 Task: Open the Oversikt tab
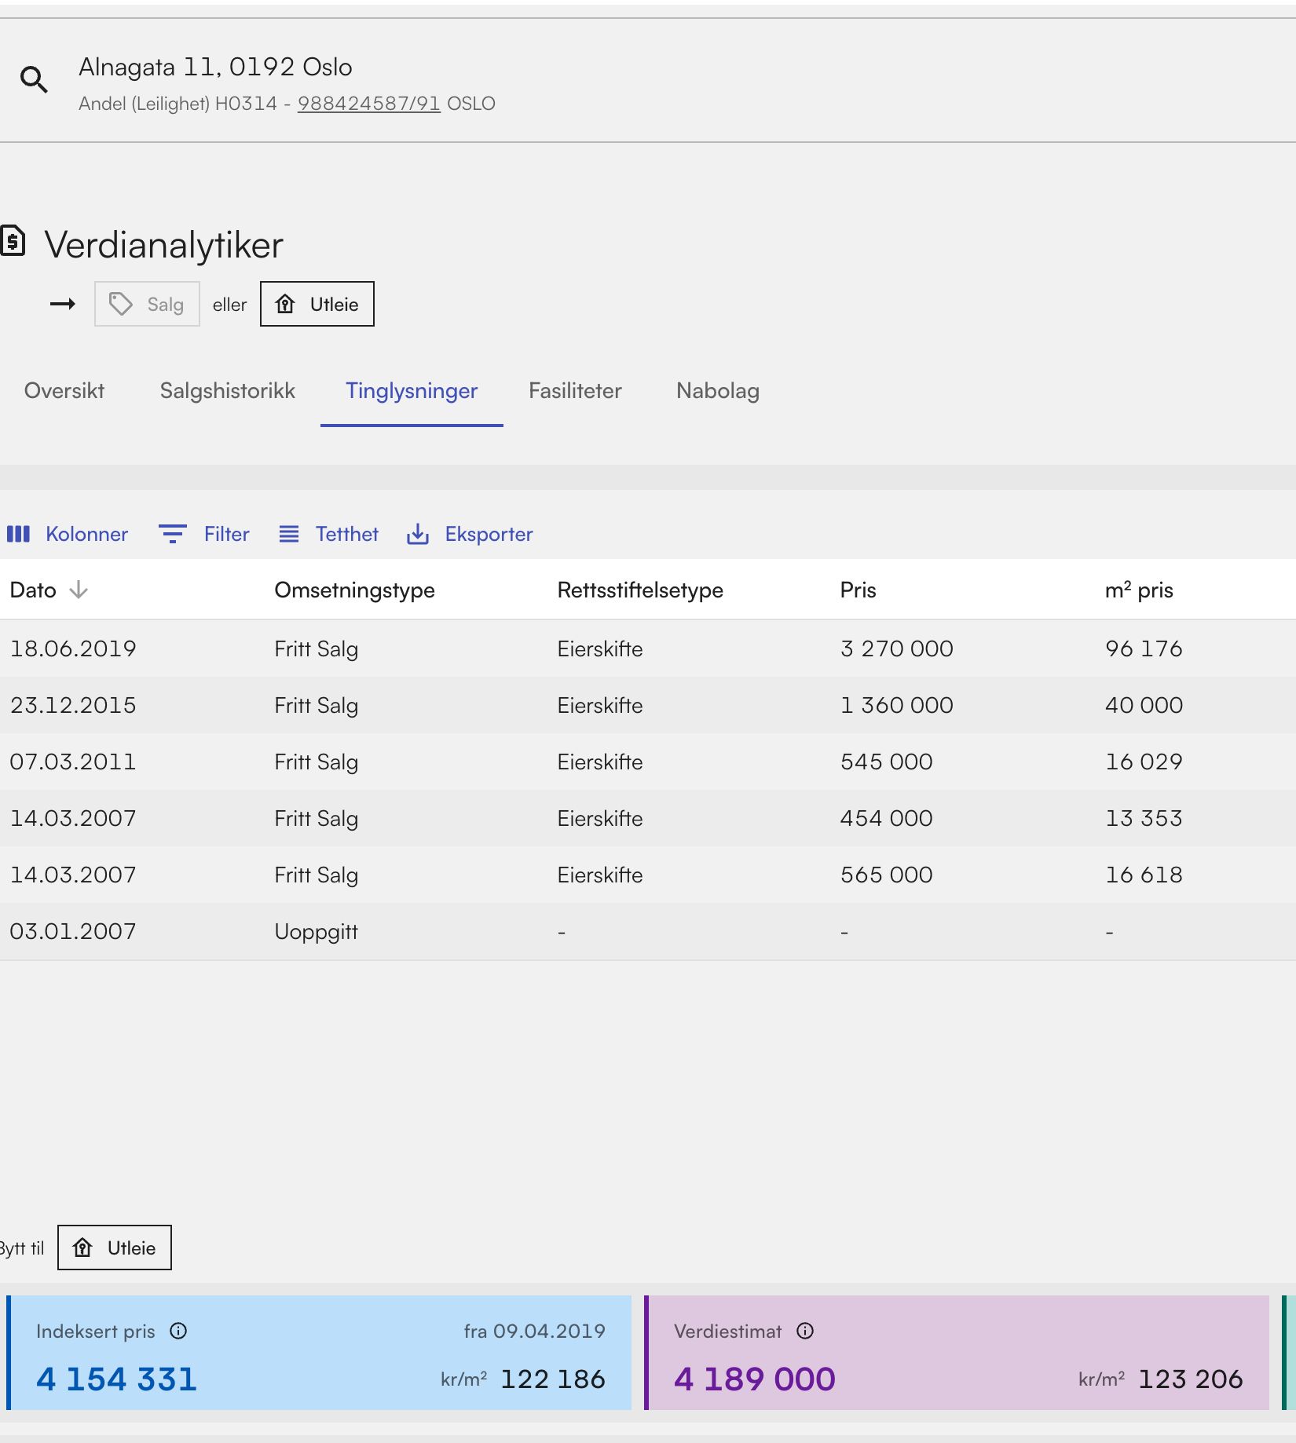tap(64, 391)
